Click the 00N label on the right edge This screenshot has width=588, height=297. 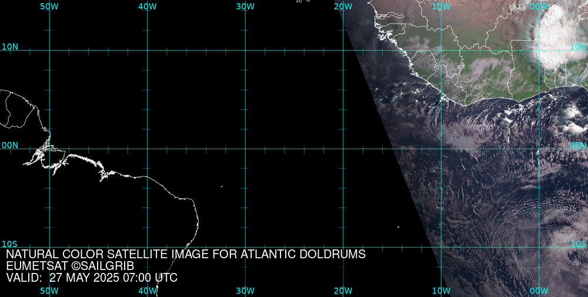[578, 146]
